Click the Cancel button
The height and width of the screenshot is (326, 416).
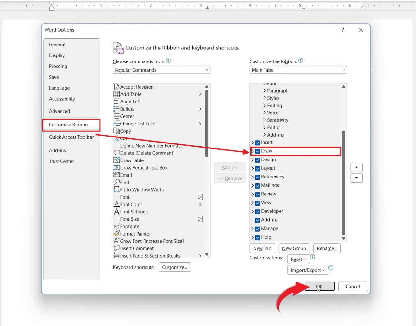353,286
